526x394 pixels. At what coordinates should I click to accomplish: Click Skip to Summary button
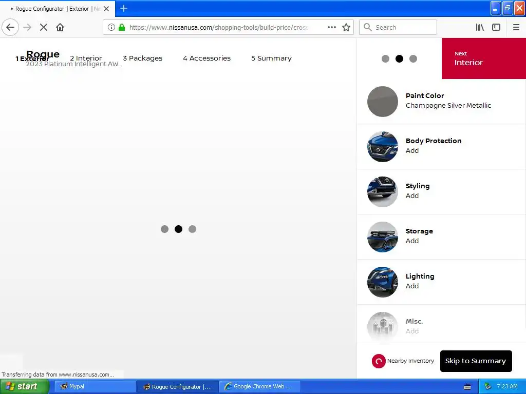point(476,361)
